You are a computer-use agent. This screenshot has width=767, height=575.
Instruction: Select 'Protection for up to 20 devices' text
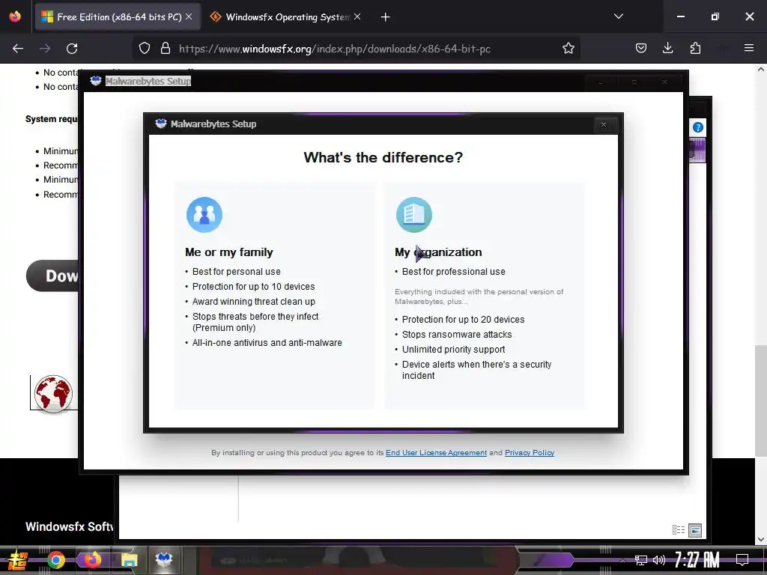point(463,319)
